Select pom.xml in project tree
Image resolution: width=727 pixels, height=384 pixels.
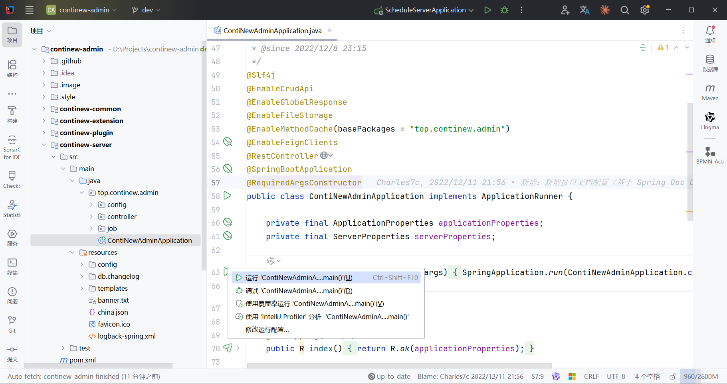(x=82, y=360)
